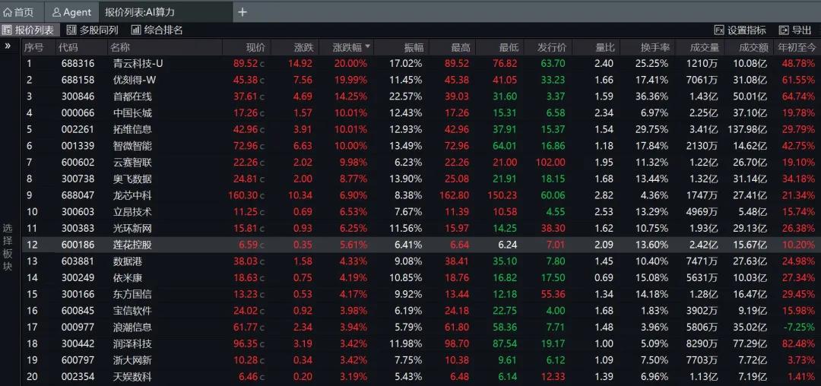
Task: Sort by 换手率 column header
Action: (x=655, y=48)
